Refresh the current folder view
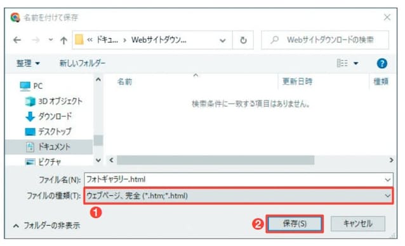 tap(243, 40)
